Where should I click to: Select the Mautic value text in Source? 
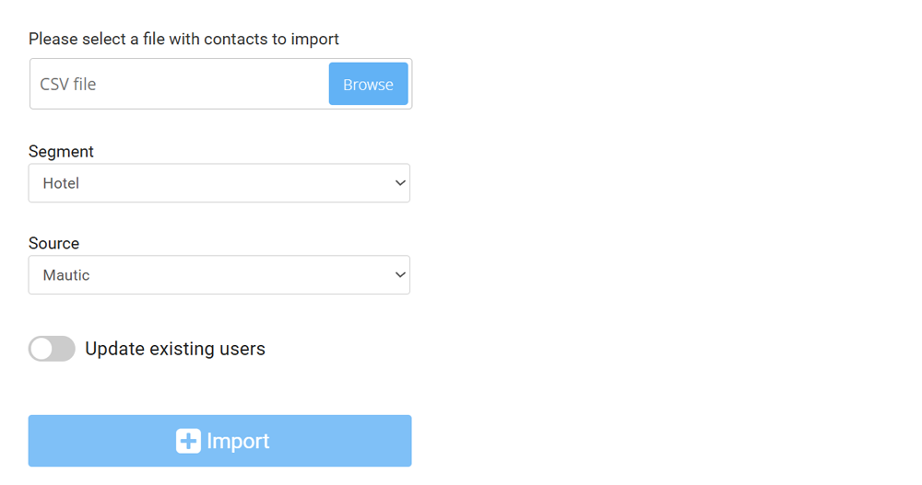click(x=66, y=275)
